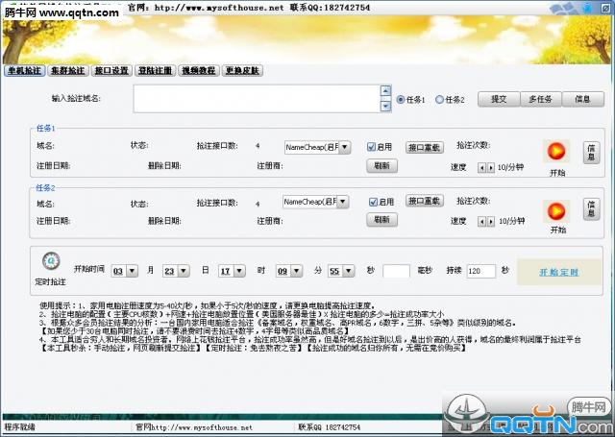Click the domain name input box
This screenshot has width=615, height=437.
click(x=257, y=99)
